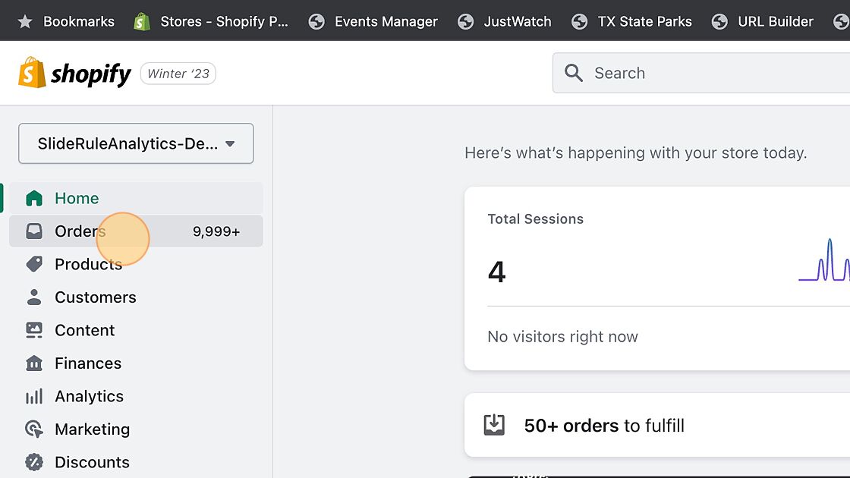The width and height of the screenshot is (850, 478).
Task: Click the Marketing target icon
Action: pyautogui.click(x=34, y=429)
